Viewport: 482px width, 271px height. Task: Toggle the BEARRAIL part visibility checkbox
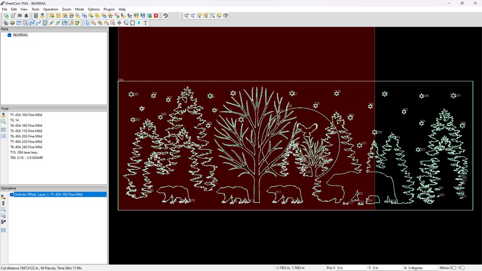coord(9,35)
